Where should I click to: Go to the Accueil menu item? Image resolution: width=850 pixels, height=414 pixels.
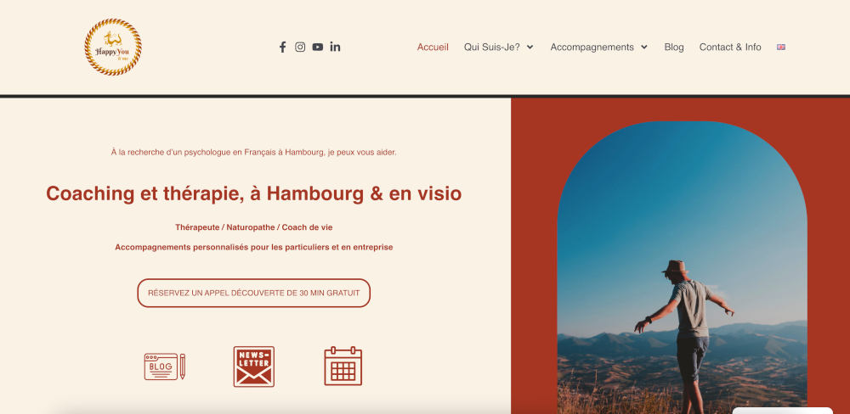pos(433,47)
